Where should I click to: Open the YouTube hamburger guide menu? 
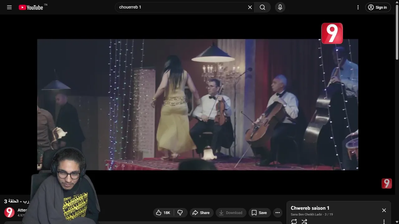pyautogui.click(x=9, y=7)
